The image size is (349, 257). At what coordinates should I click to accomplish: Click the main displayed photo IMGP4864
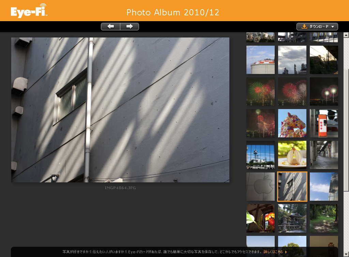coord(120,110)
